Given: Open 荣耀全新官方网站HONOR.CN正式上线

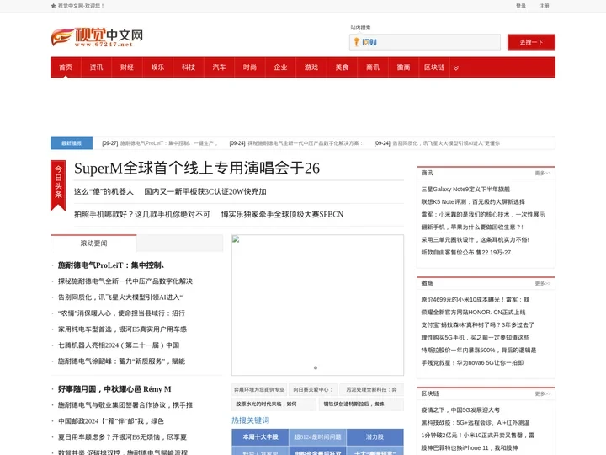Looking at the screenshot, I should (x=473, y=313).
